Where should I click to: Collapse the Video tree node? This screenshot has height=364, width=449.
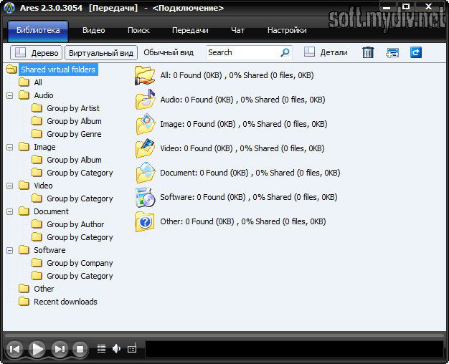[10, 186]
